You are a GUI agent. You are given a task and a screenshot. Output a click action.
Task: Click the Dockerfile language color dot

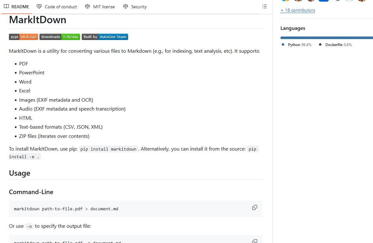[320, 44]
